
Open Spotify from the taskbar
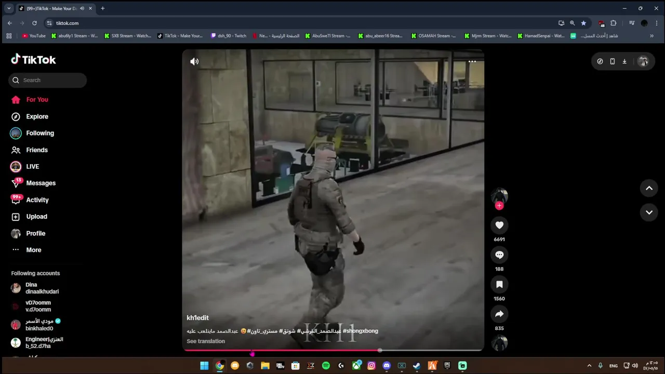tap(326, 366)
